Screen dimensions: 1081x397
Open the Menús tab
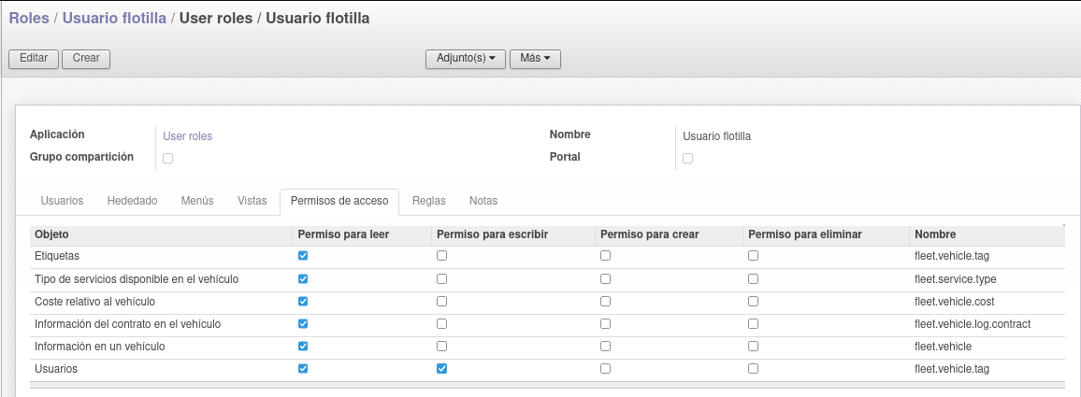pyautogui.click(x=197, y=201)
